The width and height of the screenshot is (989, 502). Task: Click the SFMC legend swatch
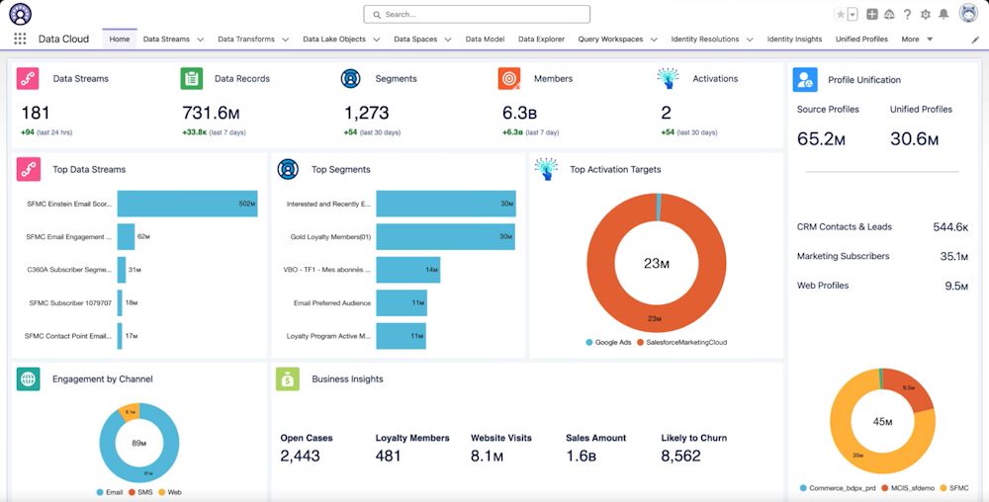pos(943,488)
